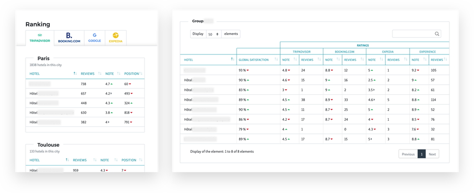Sort by Global Satisfaction column arrows

tap(276, 60)
